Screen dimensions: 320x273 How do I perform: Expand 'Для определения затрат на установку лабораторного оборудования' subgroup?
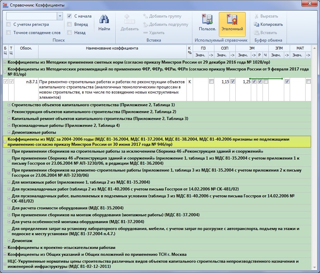point(9,231)
